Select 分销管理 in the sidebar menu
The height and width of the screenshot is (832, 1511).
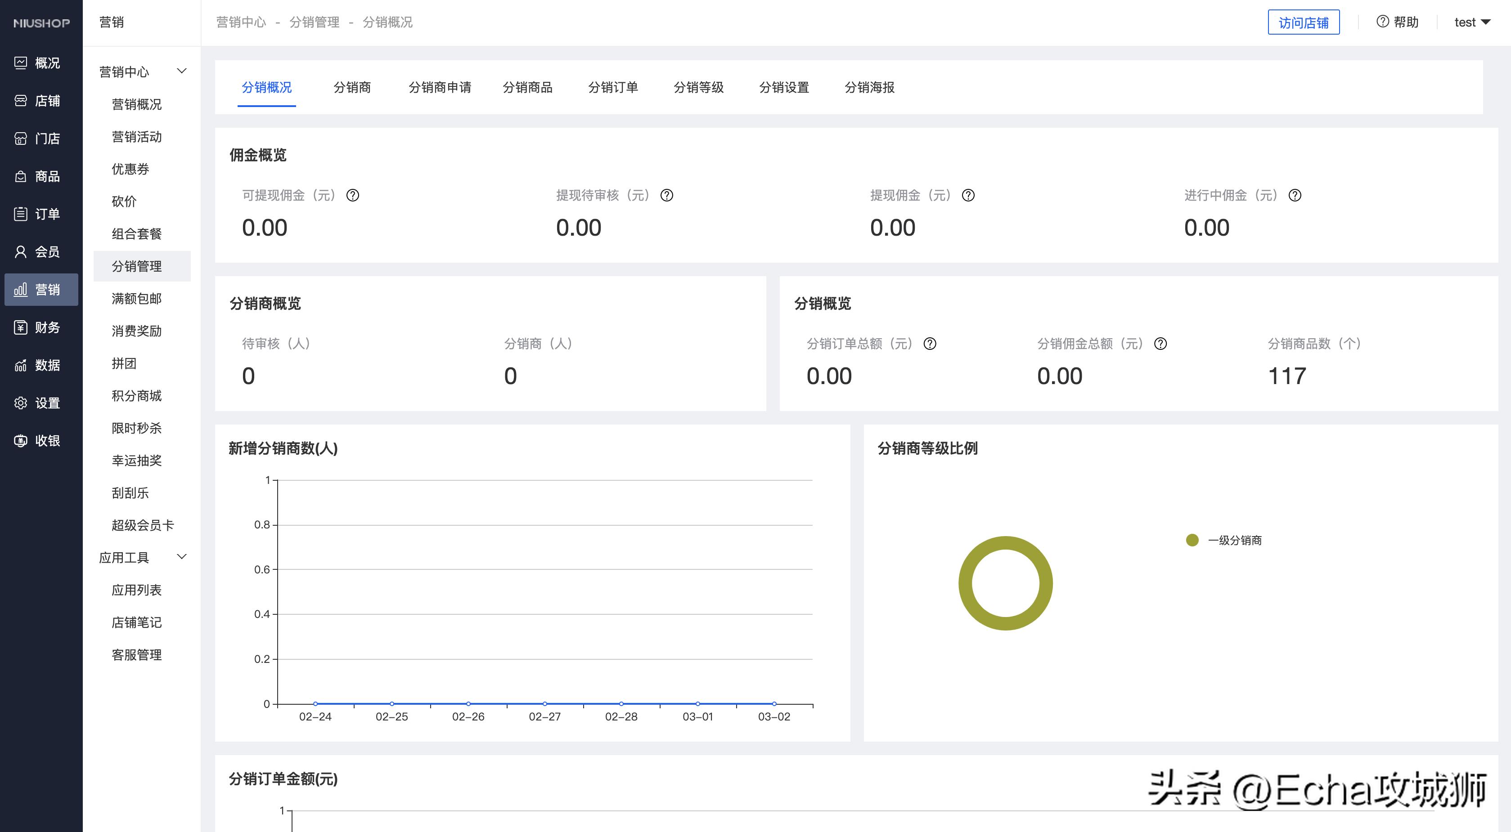coord(136,266)
